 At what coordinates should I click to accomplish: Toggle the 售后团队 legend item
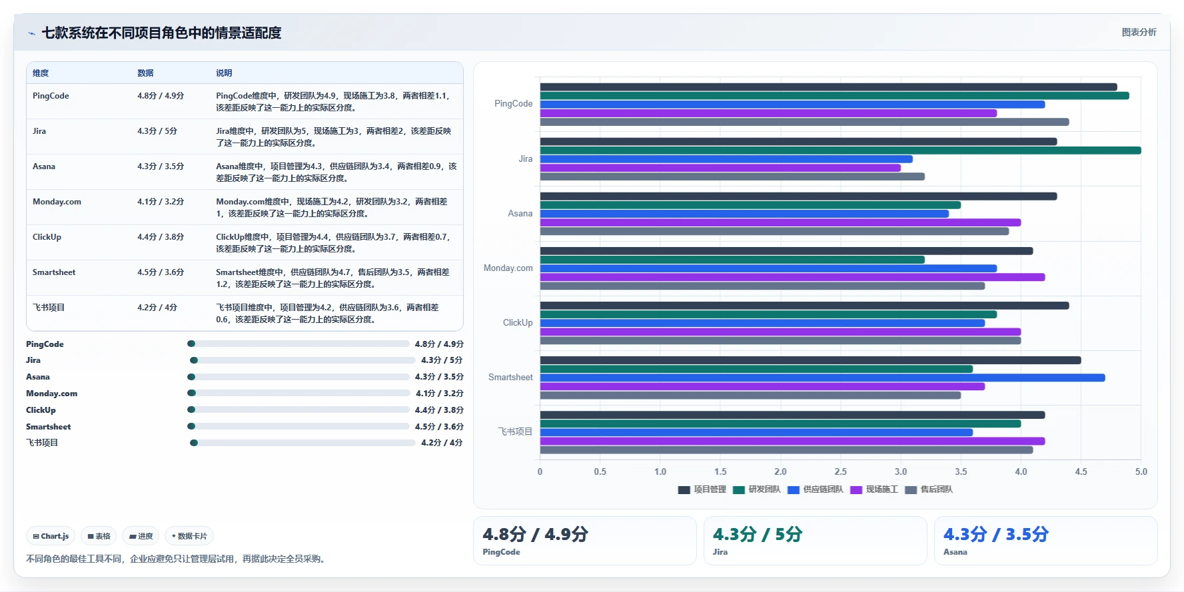tap(929, 489)
